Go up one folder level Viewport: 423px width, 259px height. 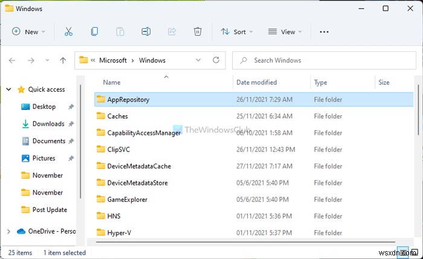coord(63,60)
